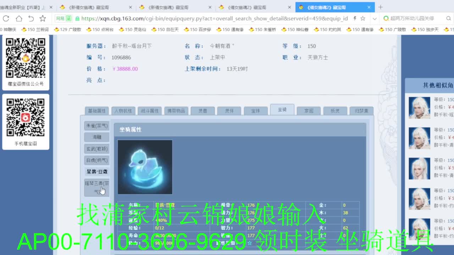Switch to the 人物抗性 tab
Screen dimensions: 454x255
[x=123, y=111]
